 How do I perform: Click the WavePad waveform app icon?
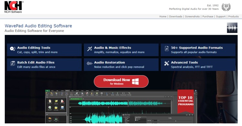[232, 28]
